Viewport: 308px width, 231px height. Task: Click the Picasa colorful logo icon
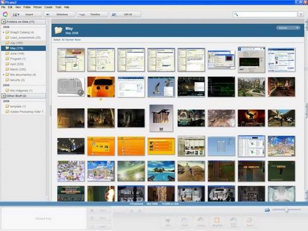pyautogui.click(x=5, y=14)
